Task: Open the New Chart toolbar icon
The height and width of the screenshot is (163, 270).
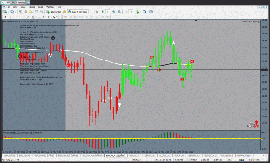Action: click(5, 12)
